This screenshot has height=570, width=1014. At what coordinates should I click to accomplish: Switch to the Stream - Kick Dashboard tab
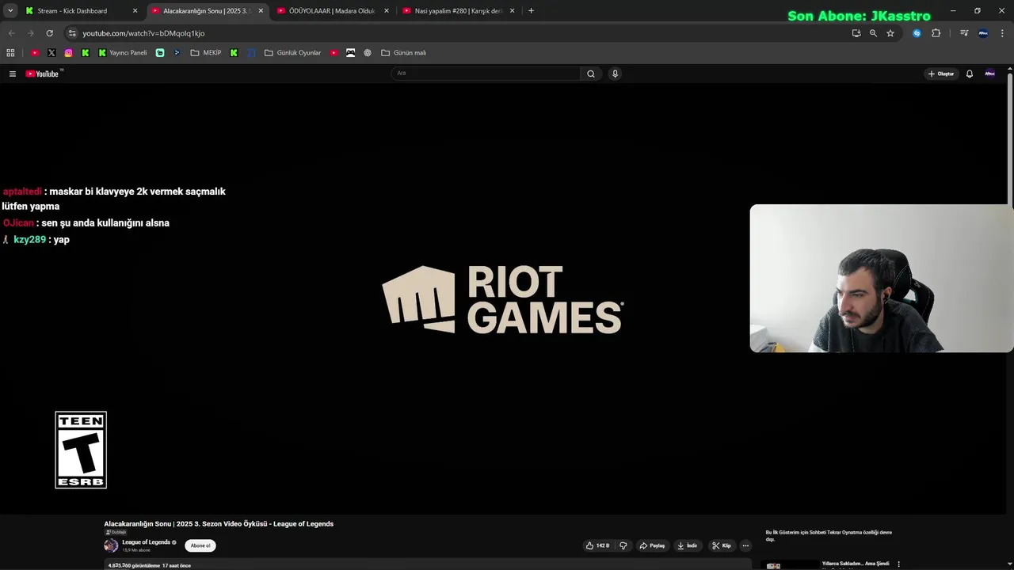point(71,11)
